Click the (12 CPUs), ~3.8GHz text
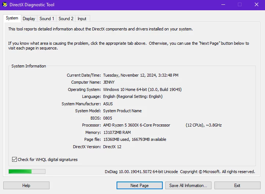Screen dimensions: 265x194 pyautogui.click(x=204, y=125)
